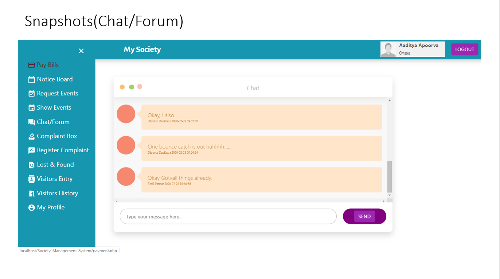This screenshot has width=500, height=279.
Task: Click avatar beside 'Okay Gotvall things already' message
Action: tap(126, 176)
